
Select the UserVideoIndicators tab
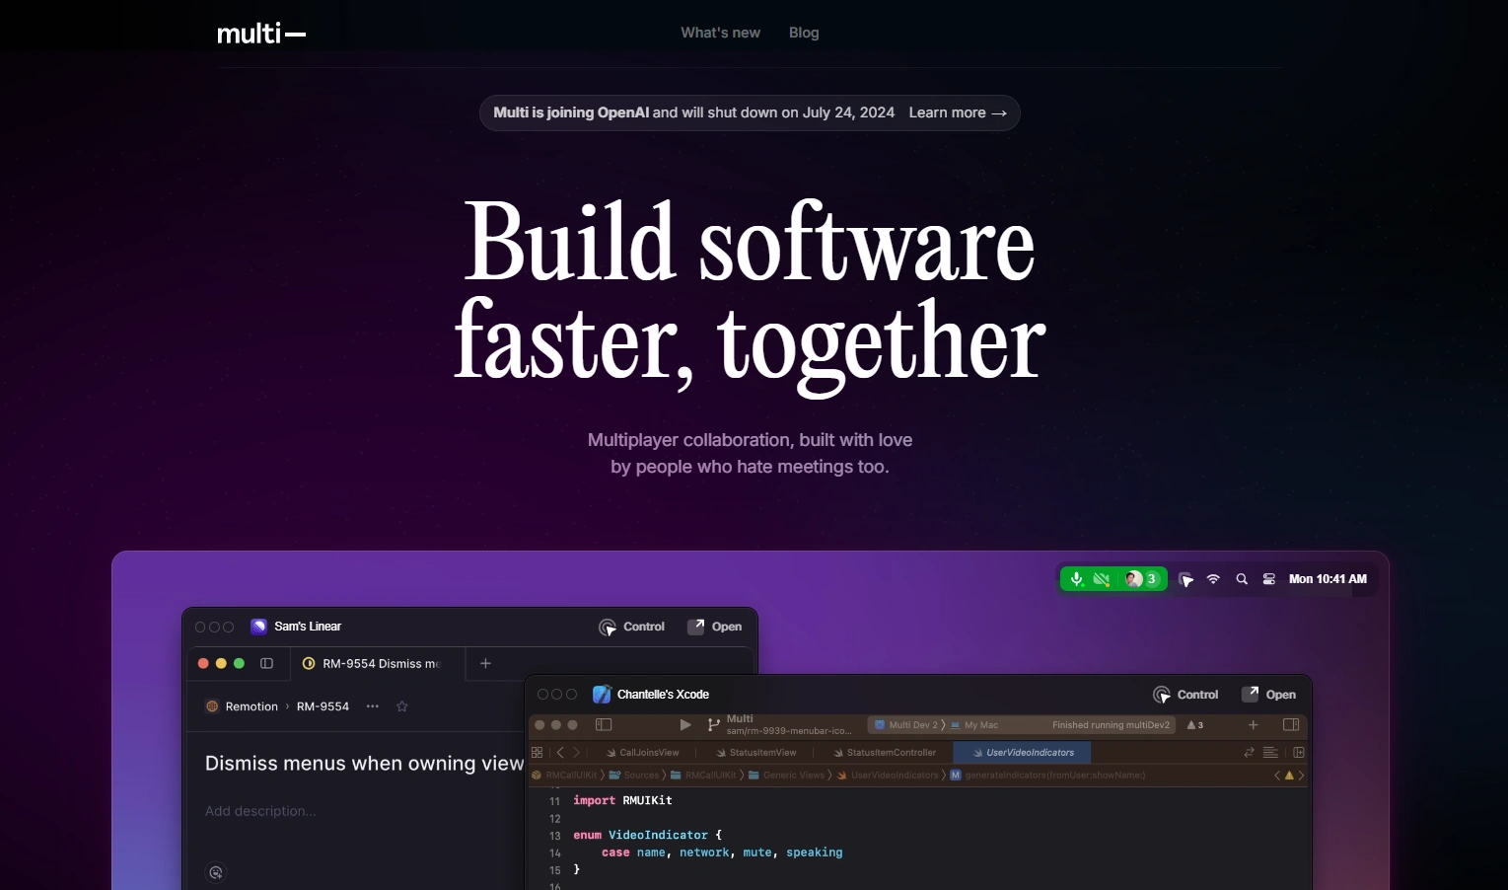click(x=1023, y=753)
